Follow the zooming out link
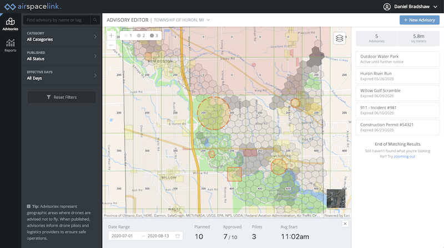This screenshot has height=248, width=444. coord(405,157)
